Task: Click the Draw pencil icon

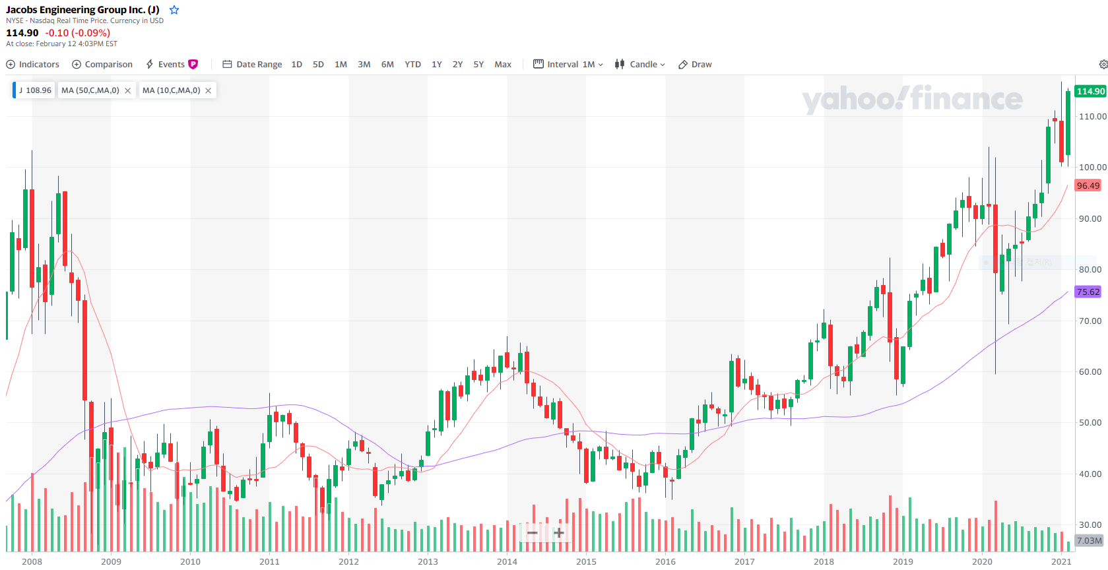Action: click(x=683, y=64)
